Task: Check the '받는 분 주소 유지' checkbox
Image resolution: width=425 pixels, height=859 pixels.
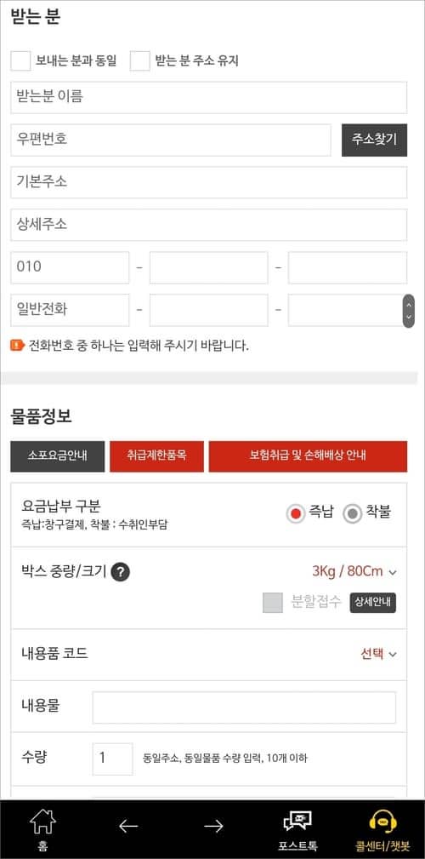Action: tap(140, 60)
